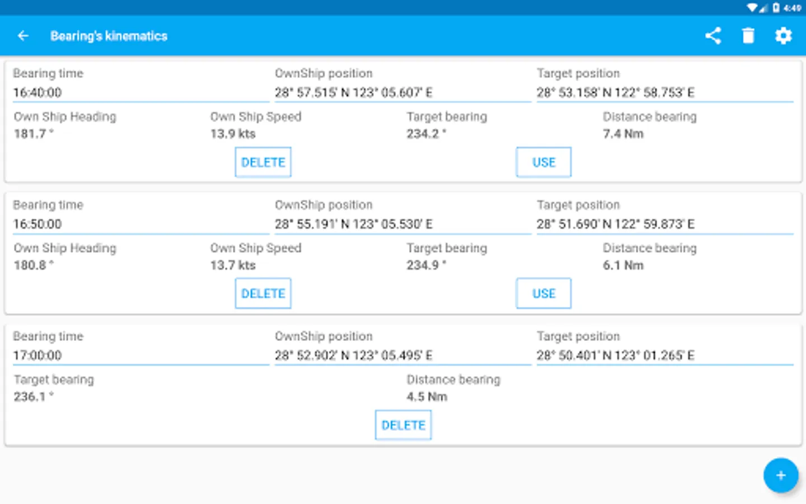Image resolution: width=806 pixels, height=504 pixels.
Task: Tap the status bar clock 4:49
Action: click(x=793, y=8)
